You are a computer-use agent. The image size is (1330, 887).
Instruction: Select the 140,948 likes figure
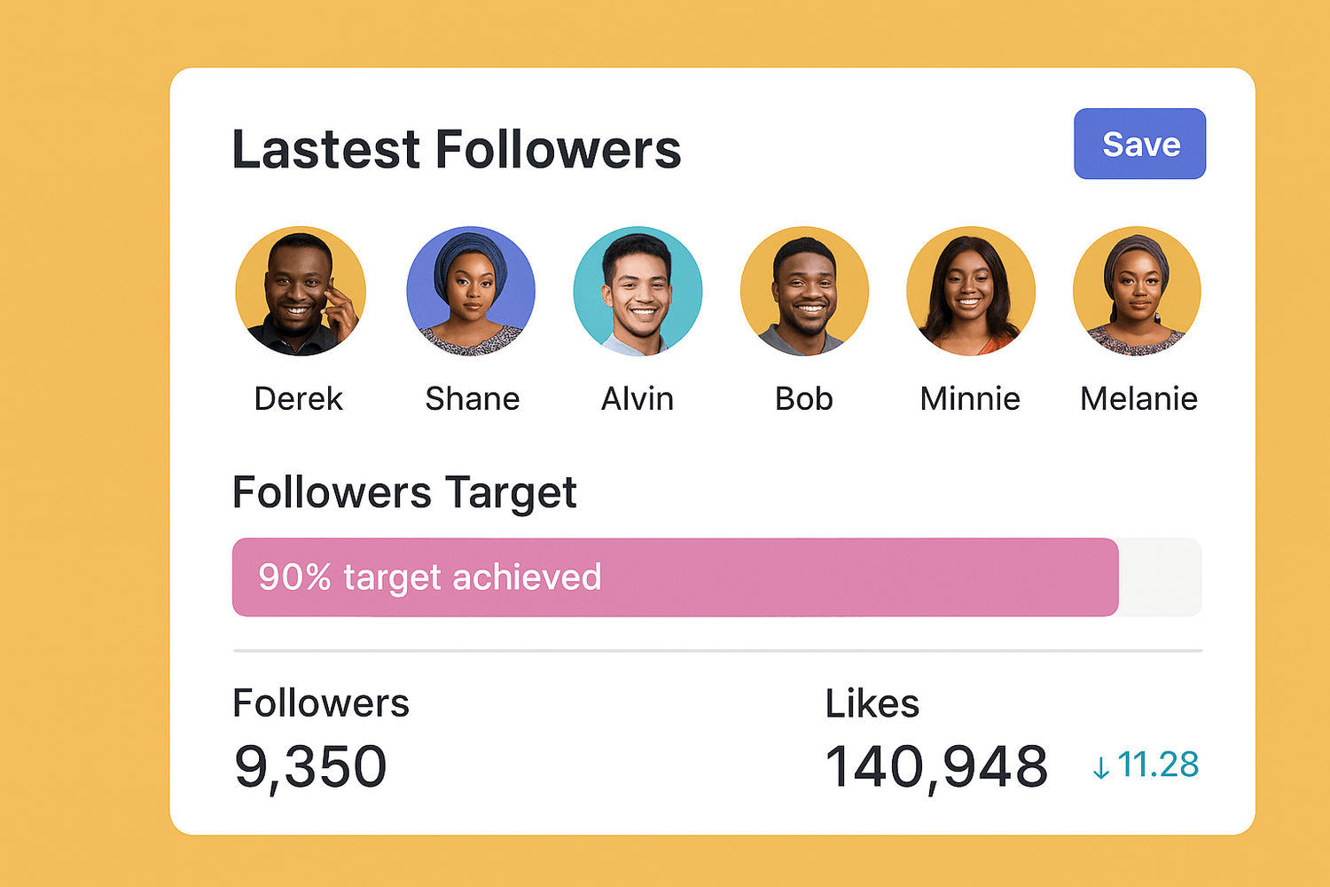[936, 766]
